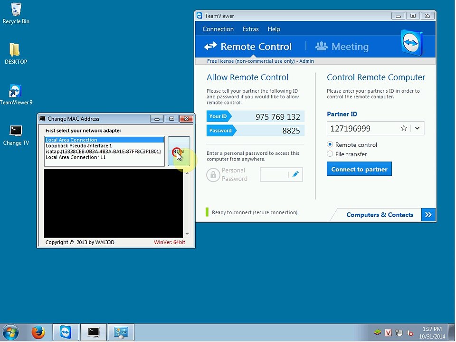This screenshot has height=342, width=456.
Task: Select Local Area Connection* 11 adapter
Action: 104,157
